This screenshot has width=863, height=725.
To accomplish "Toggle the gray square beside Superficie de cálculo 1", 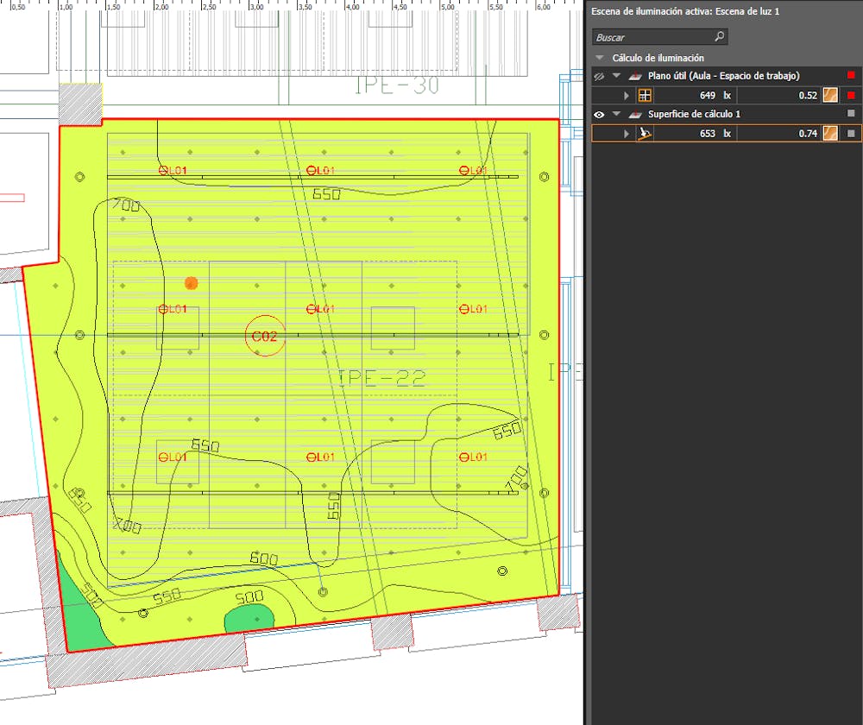I will click(851, 114).
